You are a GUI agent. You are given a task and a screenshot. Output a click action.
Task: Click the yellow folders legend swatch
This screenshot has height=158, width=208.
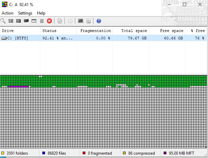pos(3,153)
